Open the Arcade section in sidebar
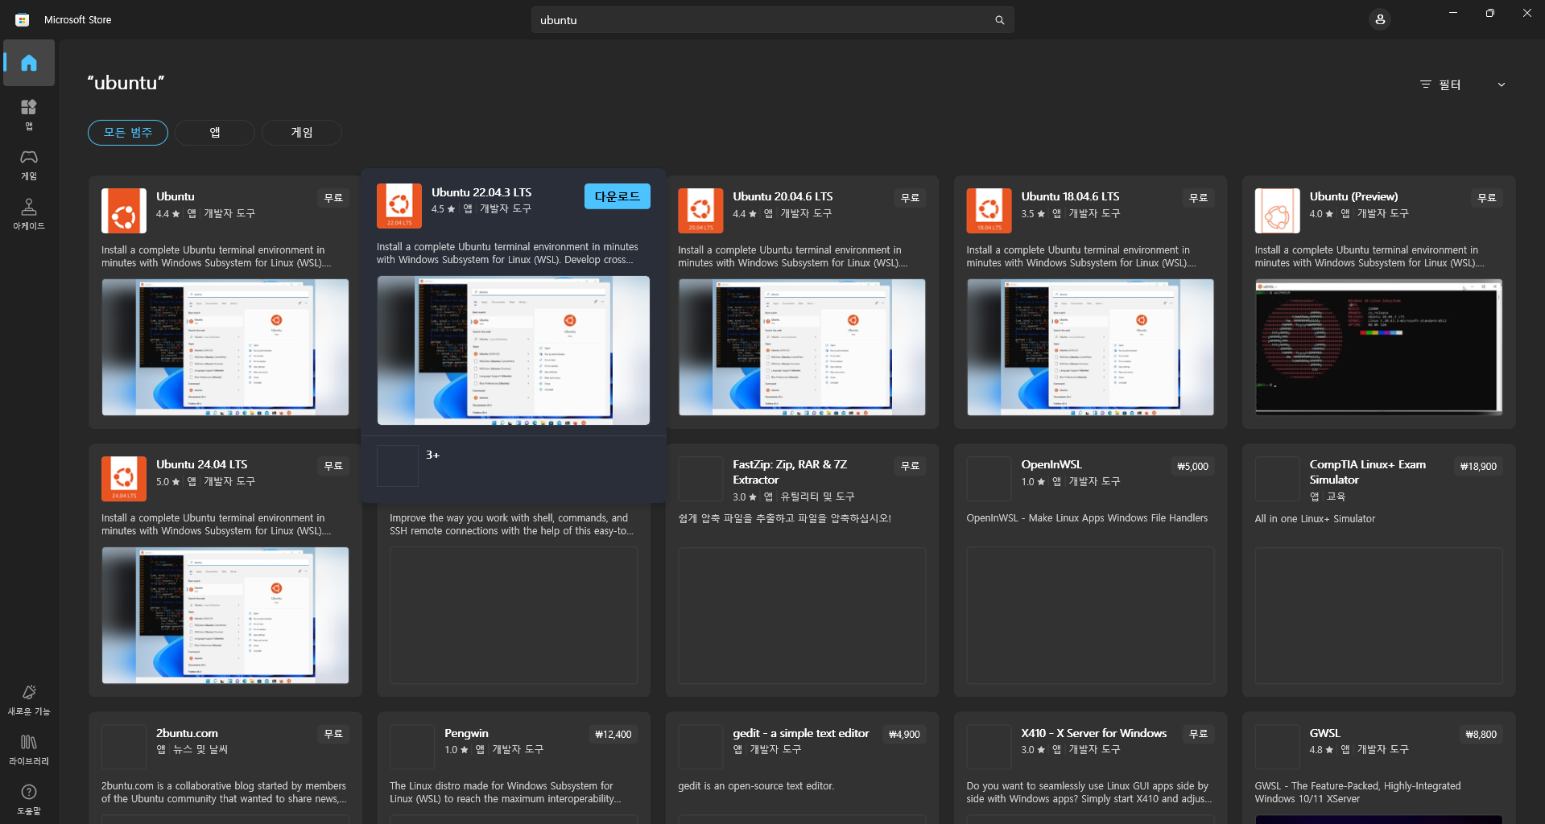The width and height of the screenshot is (1545, 824). pos(29,214)
